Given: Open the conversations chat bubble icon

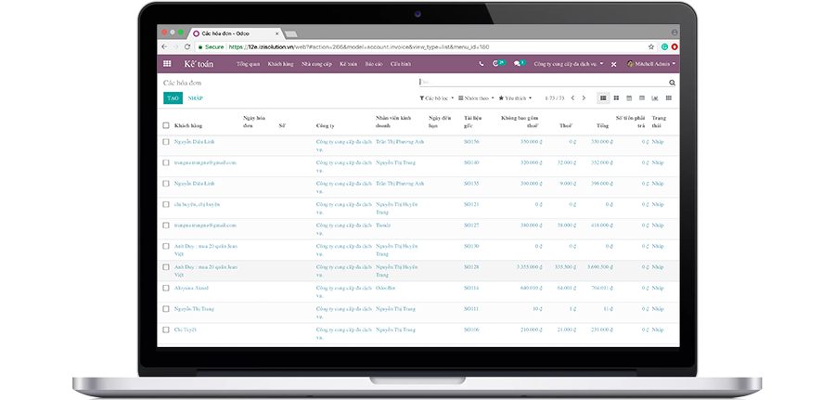Looking at the screenshot, I should [518, 64].
